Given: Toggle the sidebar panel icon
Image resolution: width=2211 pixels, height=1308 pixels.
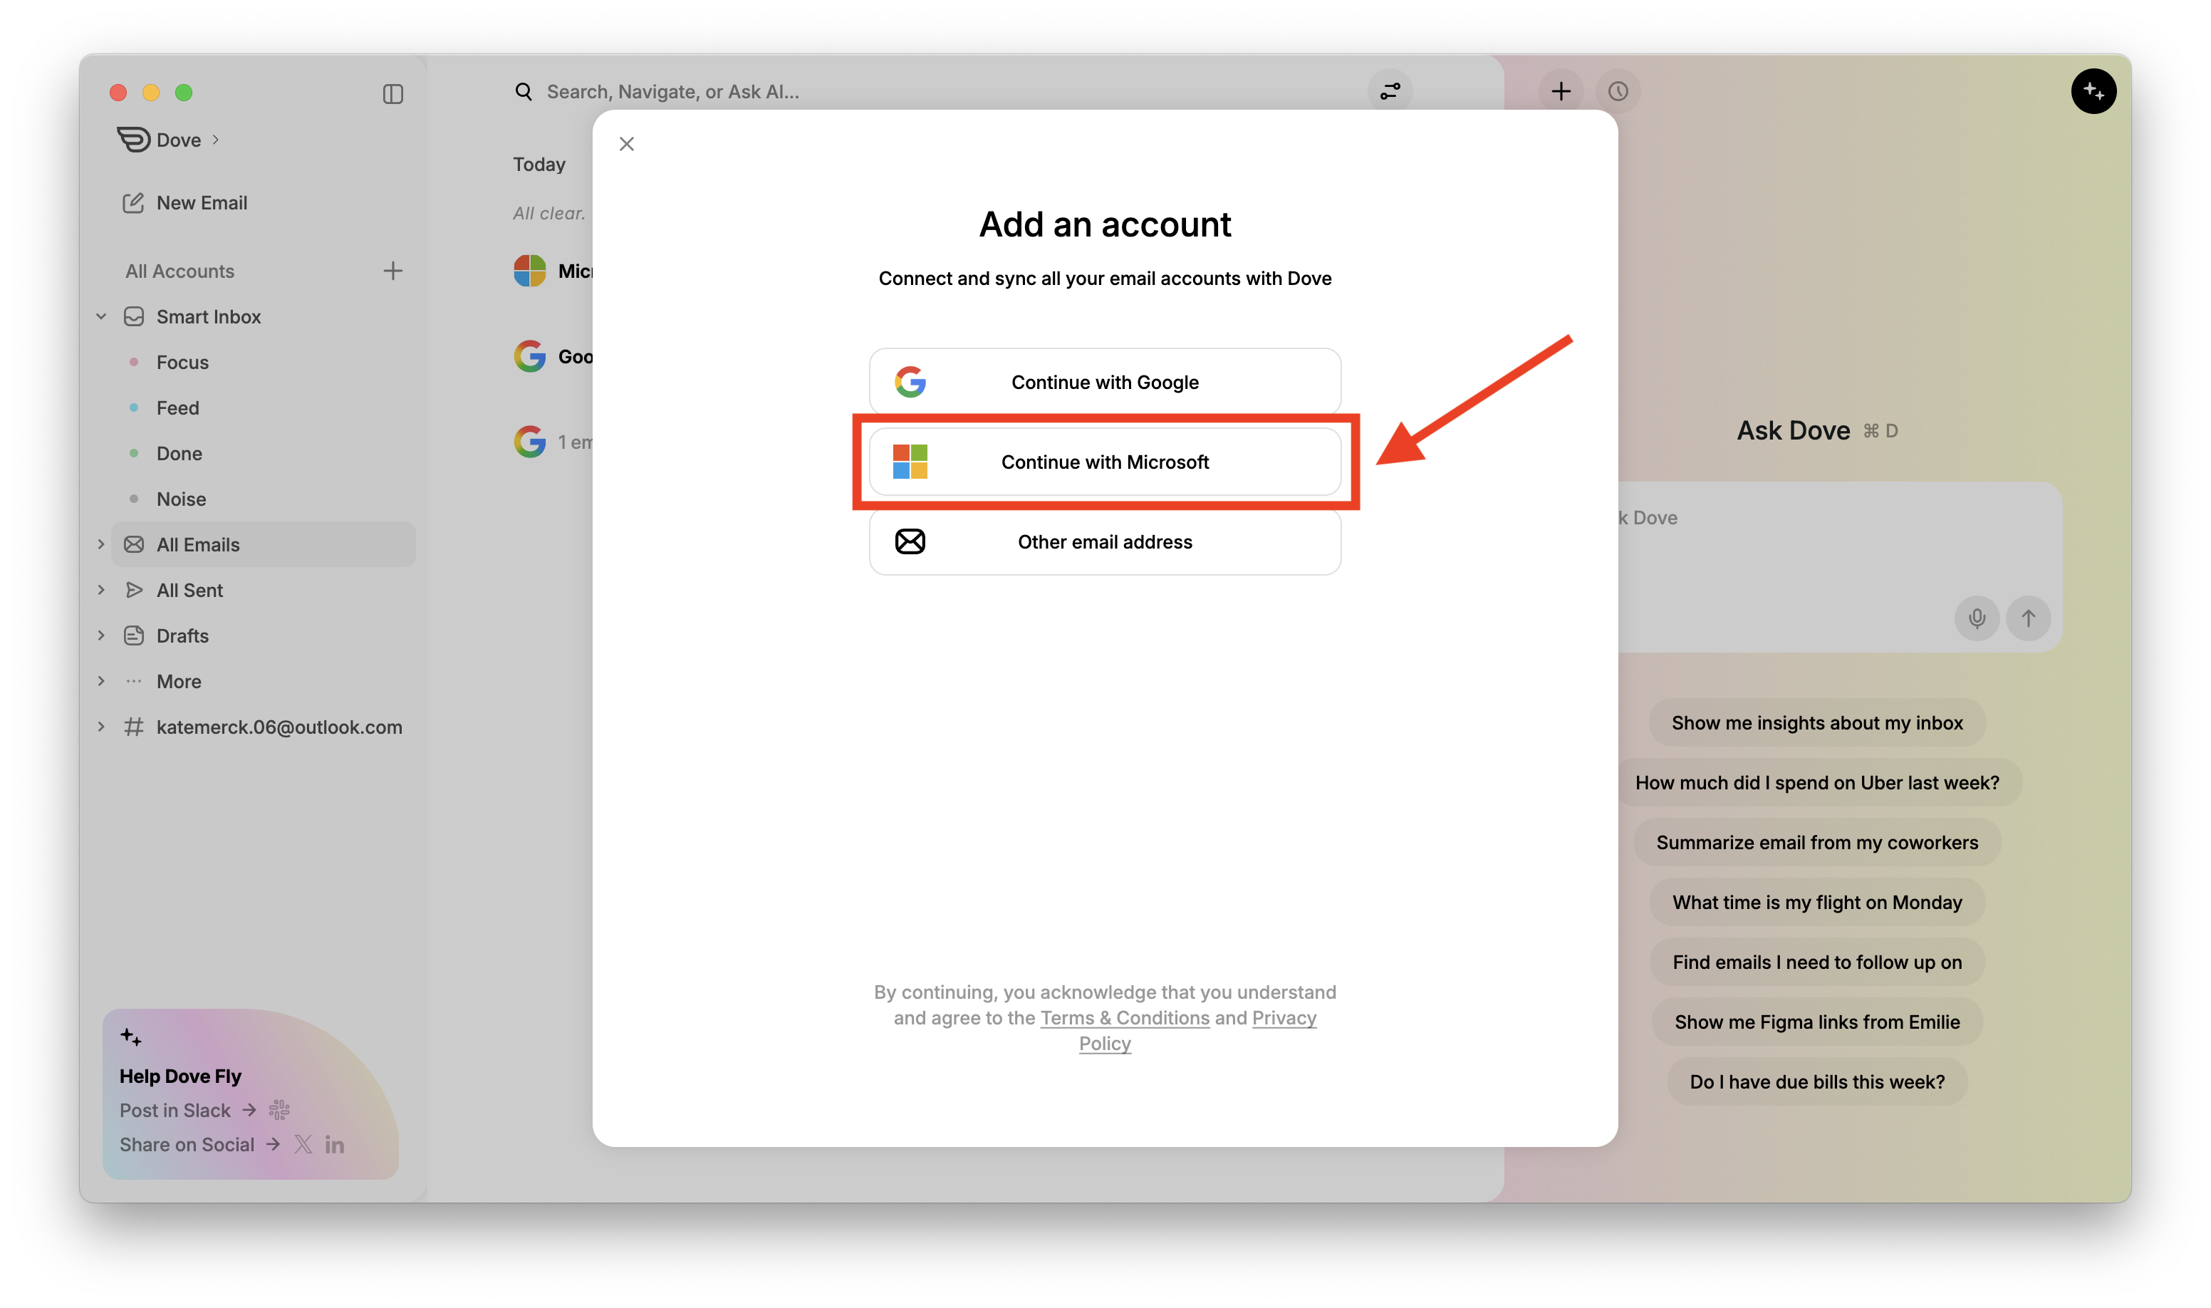Looking at the screenshot, I should point(393,93).
